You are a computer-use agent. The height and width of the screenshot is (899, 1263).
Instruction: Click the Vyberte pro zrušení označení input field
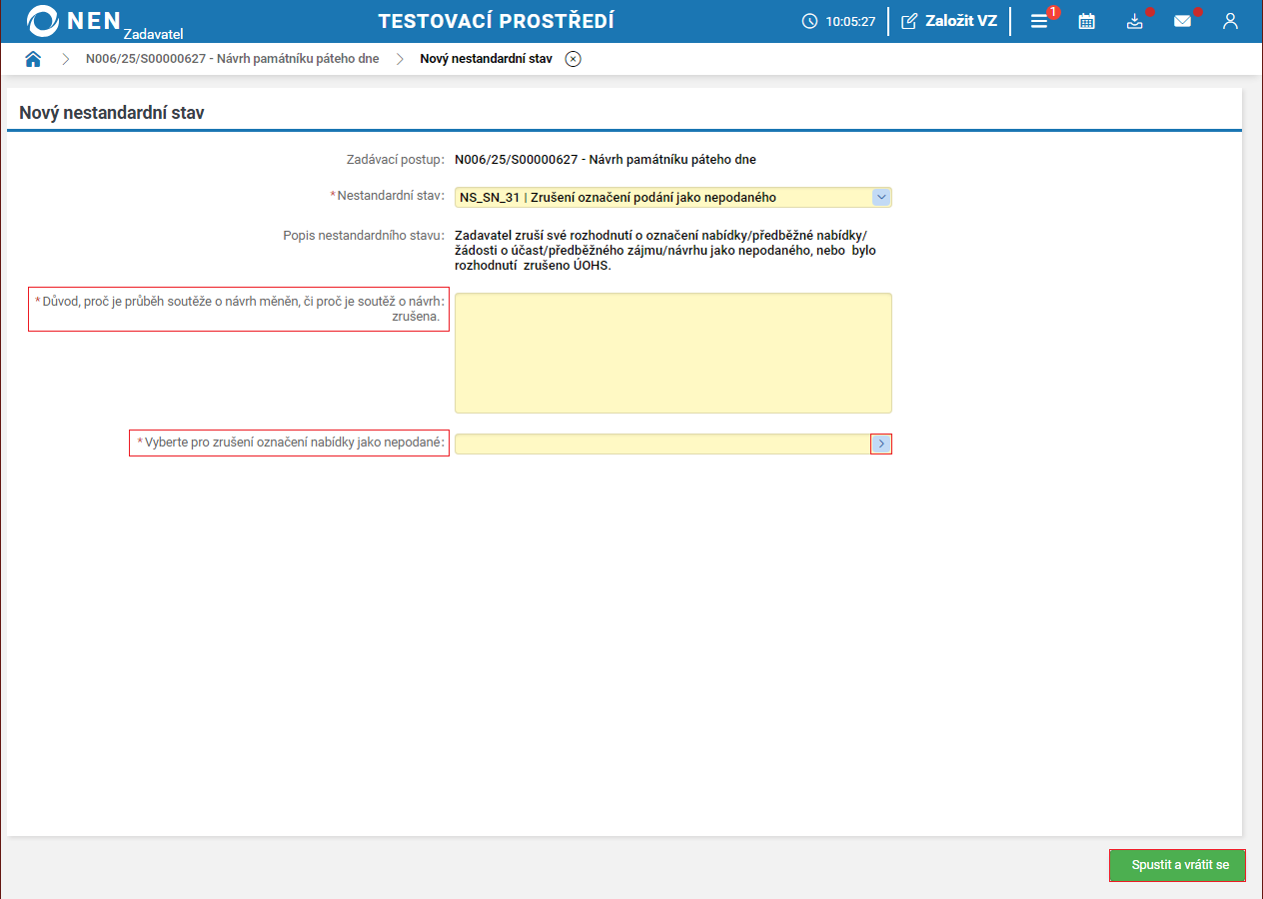[661, 444]
